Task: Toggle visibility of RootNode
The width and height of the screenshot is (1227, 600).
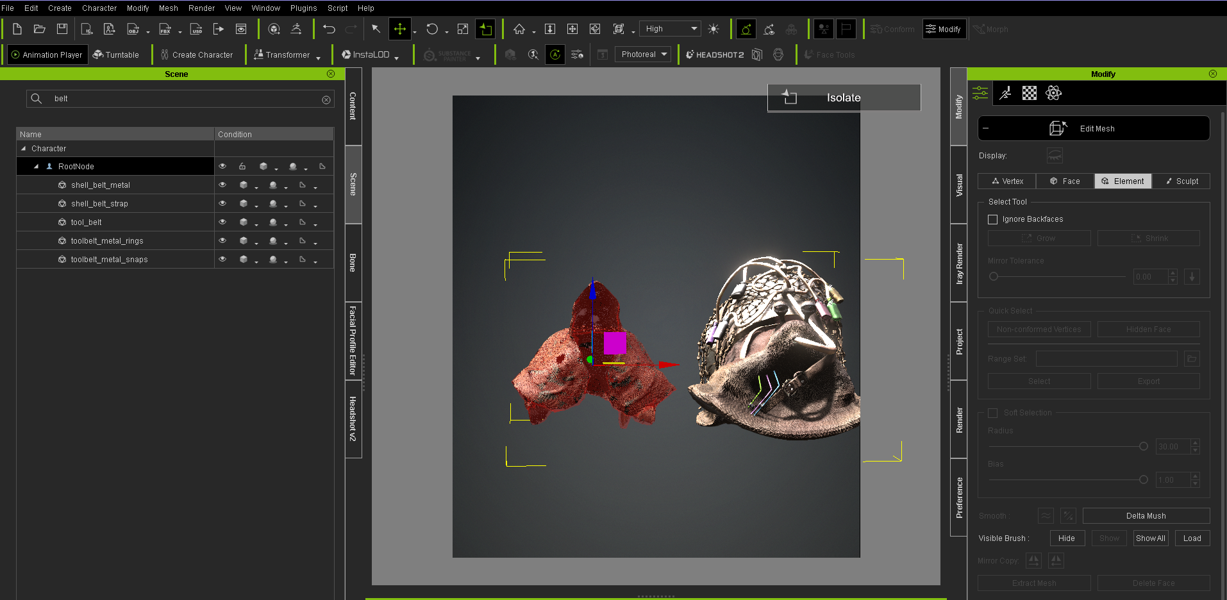Action: (x=222, y=166)
